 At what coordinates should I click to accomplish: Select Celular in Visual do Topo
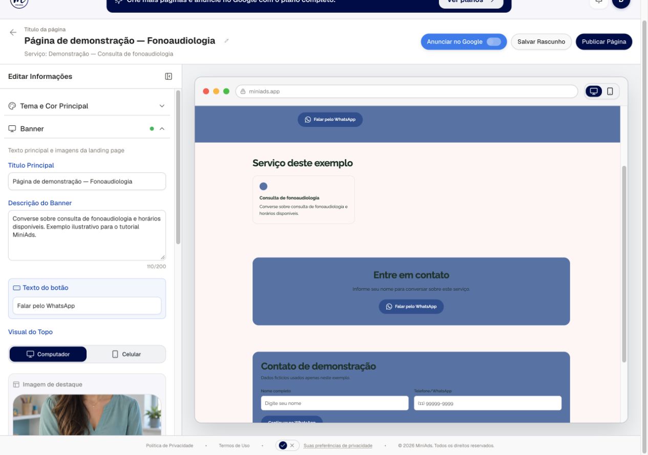tap(126, 354)
